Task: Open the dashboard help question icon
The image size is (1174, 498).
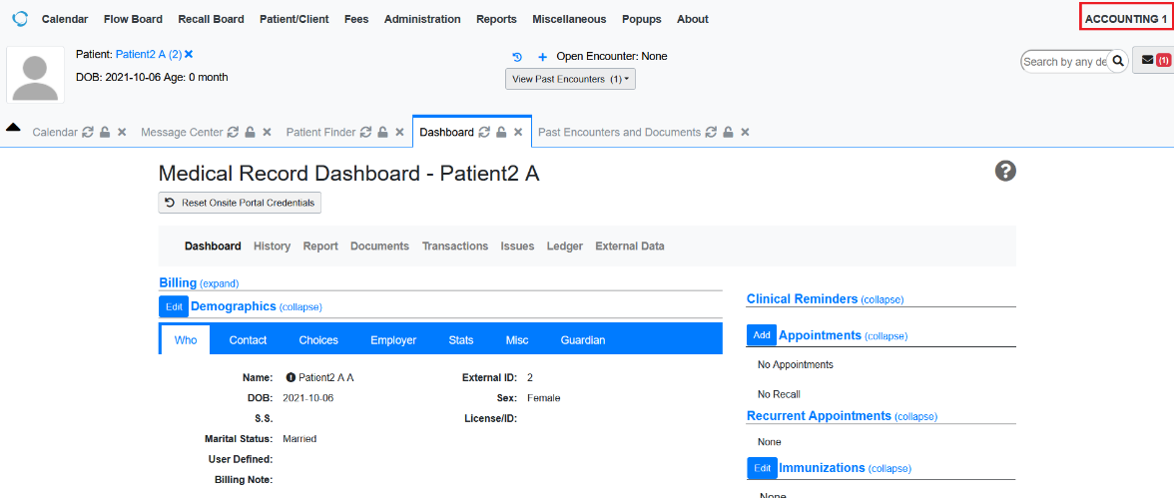Action: coord(1004,172)
